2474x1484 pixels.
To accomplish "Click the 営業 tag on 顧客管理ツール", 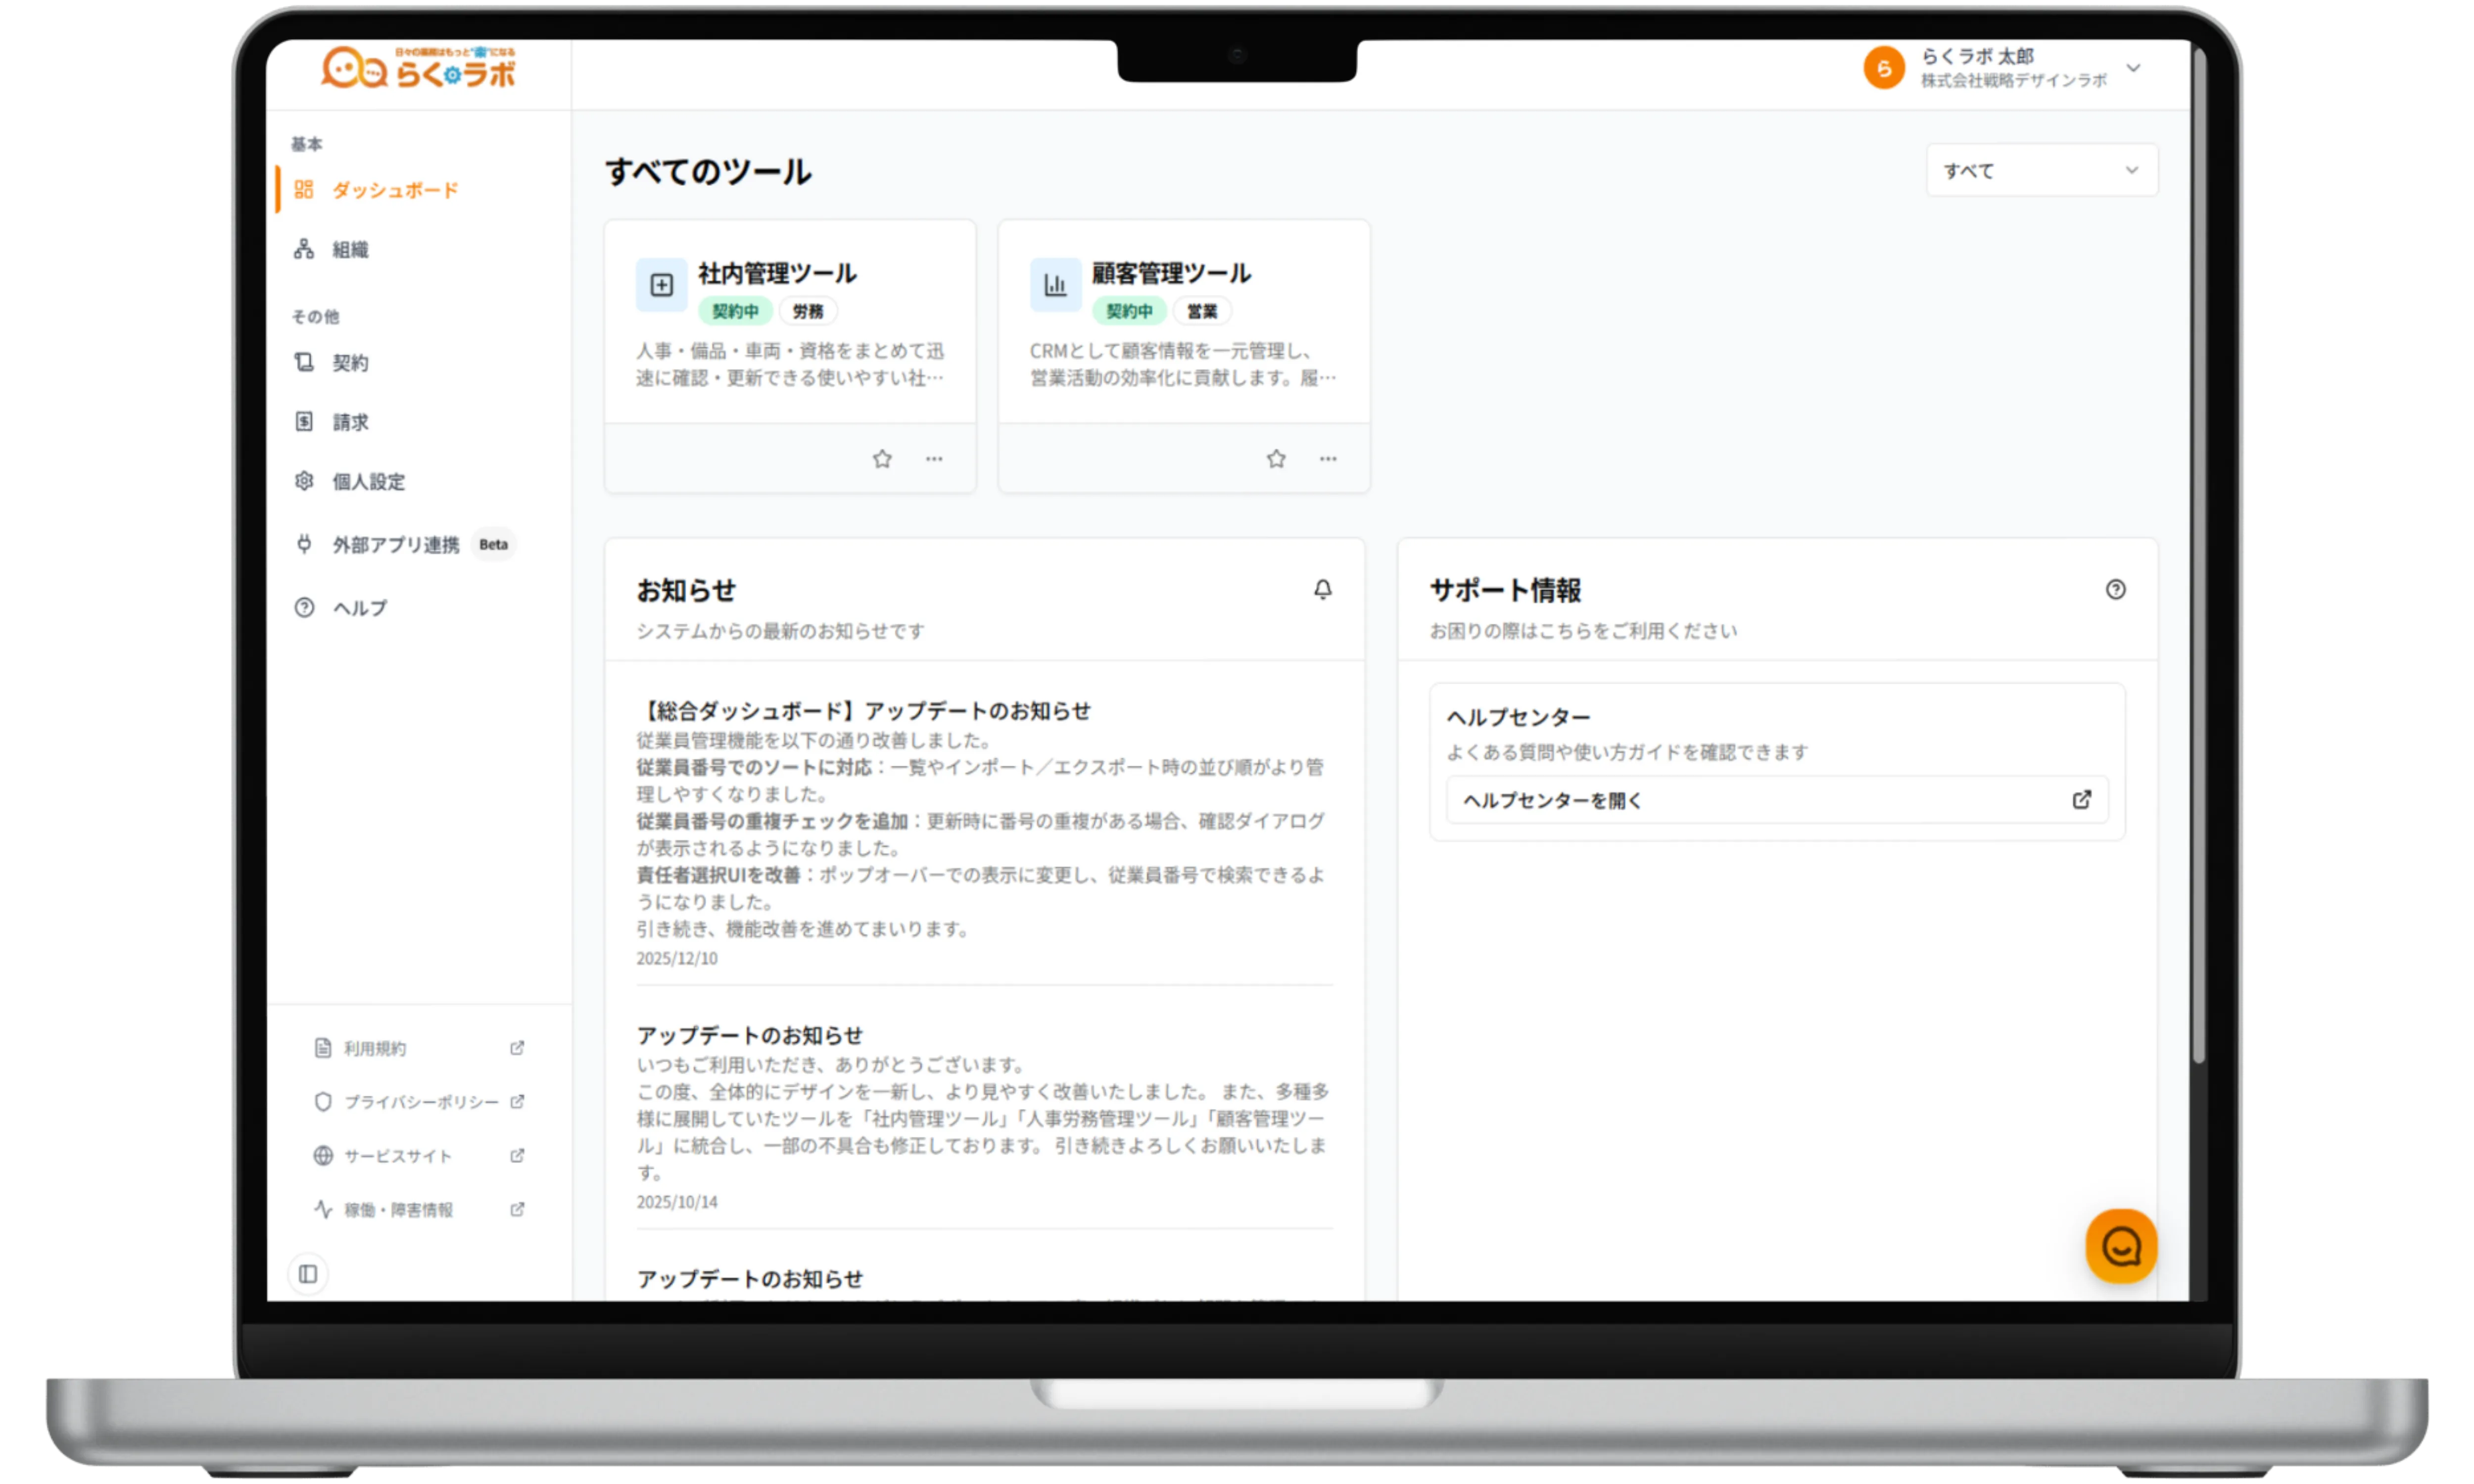I will coord(1202,312).
